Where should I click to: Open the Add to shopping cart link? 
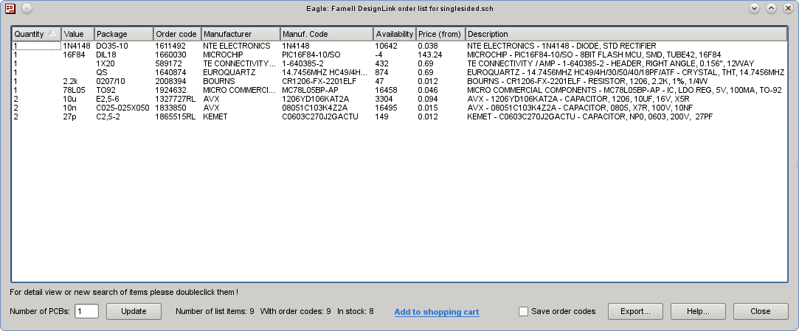click(437, 312)
